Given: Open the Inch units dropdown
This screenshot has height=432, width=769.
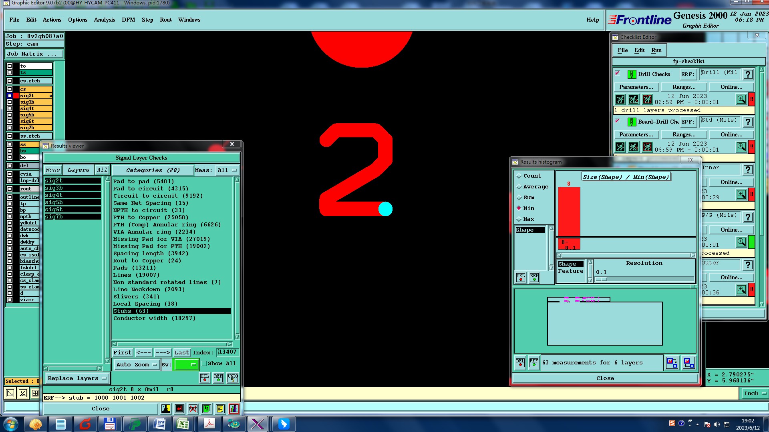Looking at the screenshot, I should tap(754, 394).
